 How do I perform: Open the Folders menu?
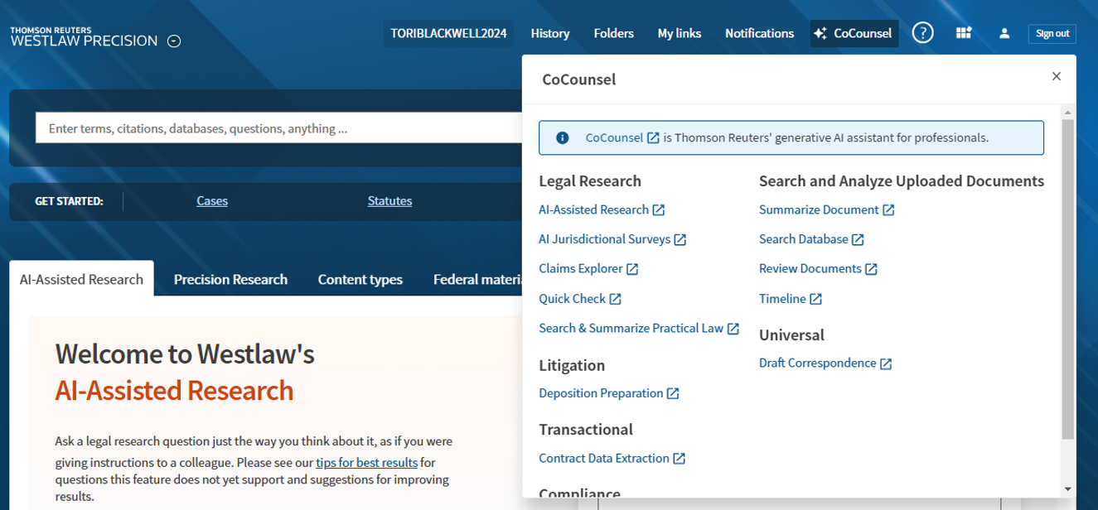[x=613, y=33]
